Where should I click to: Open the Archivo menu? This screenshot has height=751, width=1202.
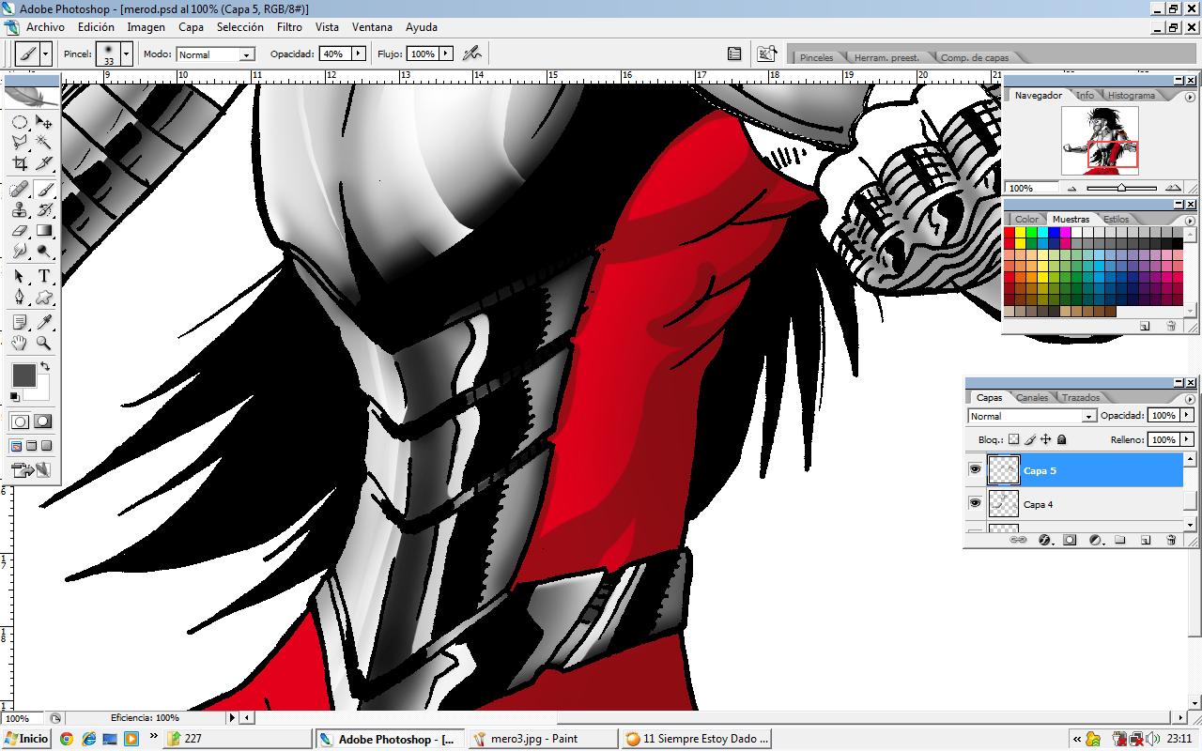tap(45, 27)
